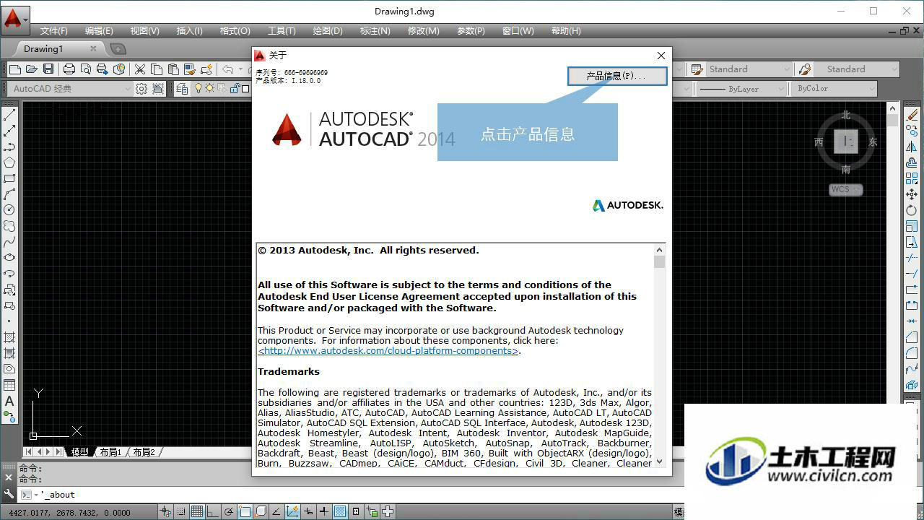Click the Cut scissors icon

point(140,69)
